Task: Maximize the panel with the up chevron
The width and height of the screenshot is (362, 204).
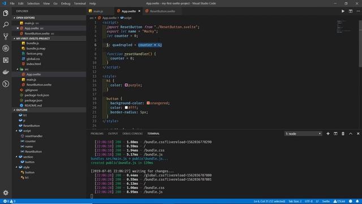Action: [351, 134]
